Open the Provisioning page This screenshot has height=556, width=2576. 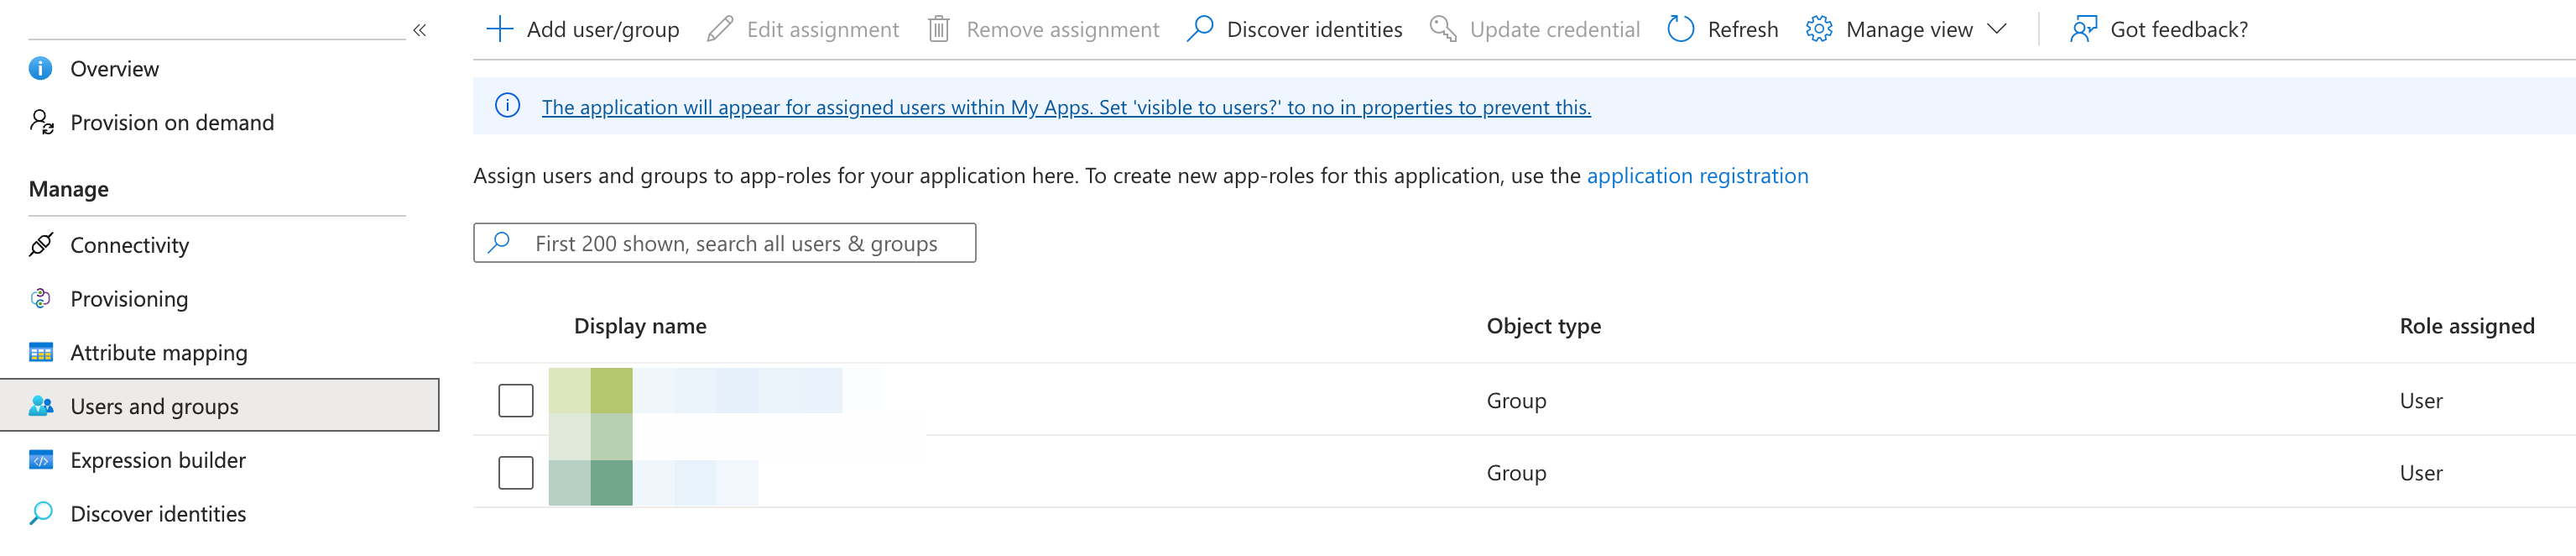pos(129,298)
